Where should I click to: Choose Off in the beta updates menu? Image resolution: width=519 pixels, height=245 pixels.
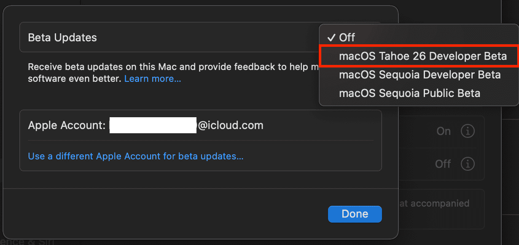pyautogui.click(x=347, y=38)
